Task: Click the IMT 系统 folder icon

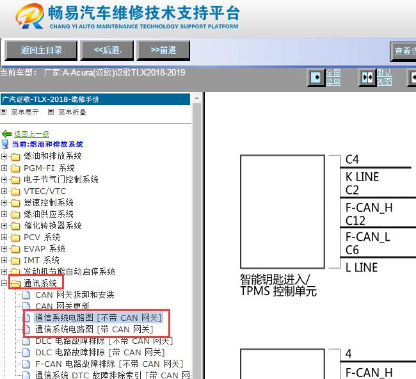Action: [x=15, y=261]
